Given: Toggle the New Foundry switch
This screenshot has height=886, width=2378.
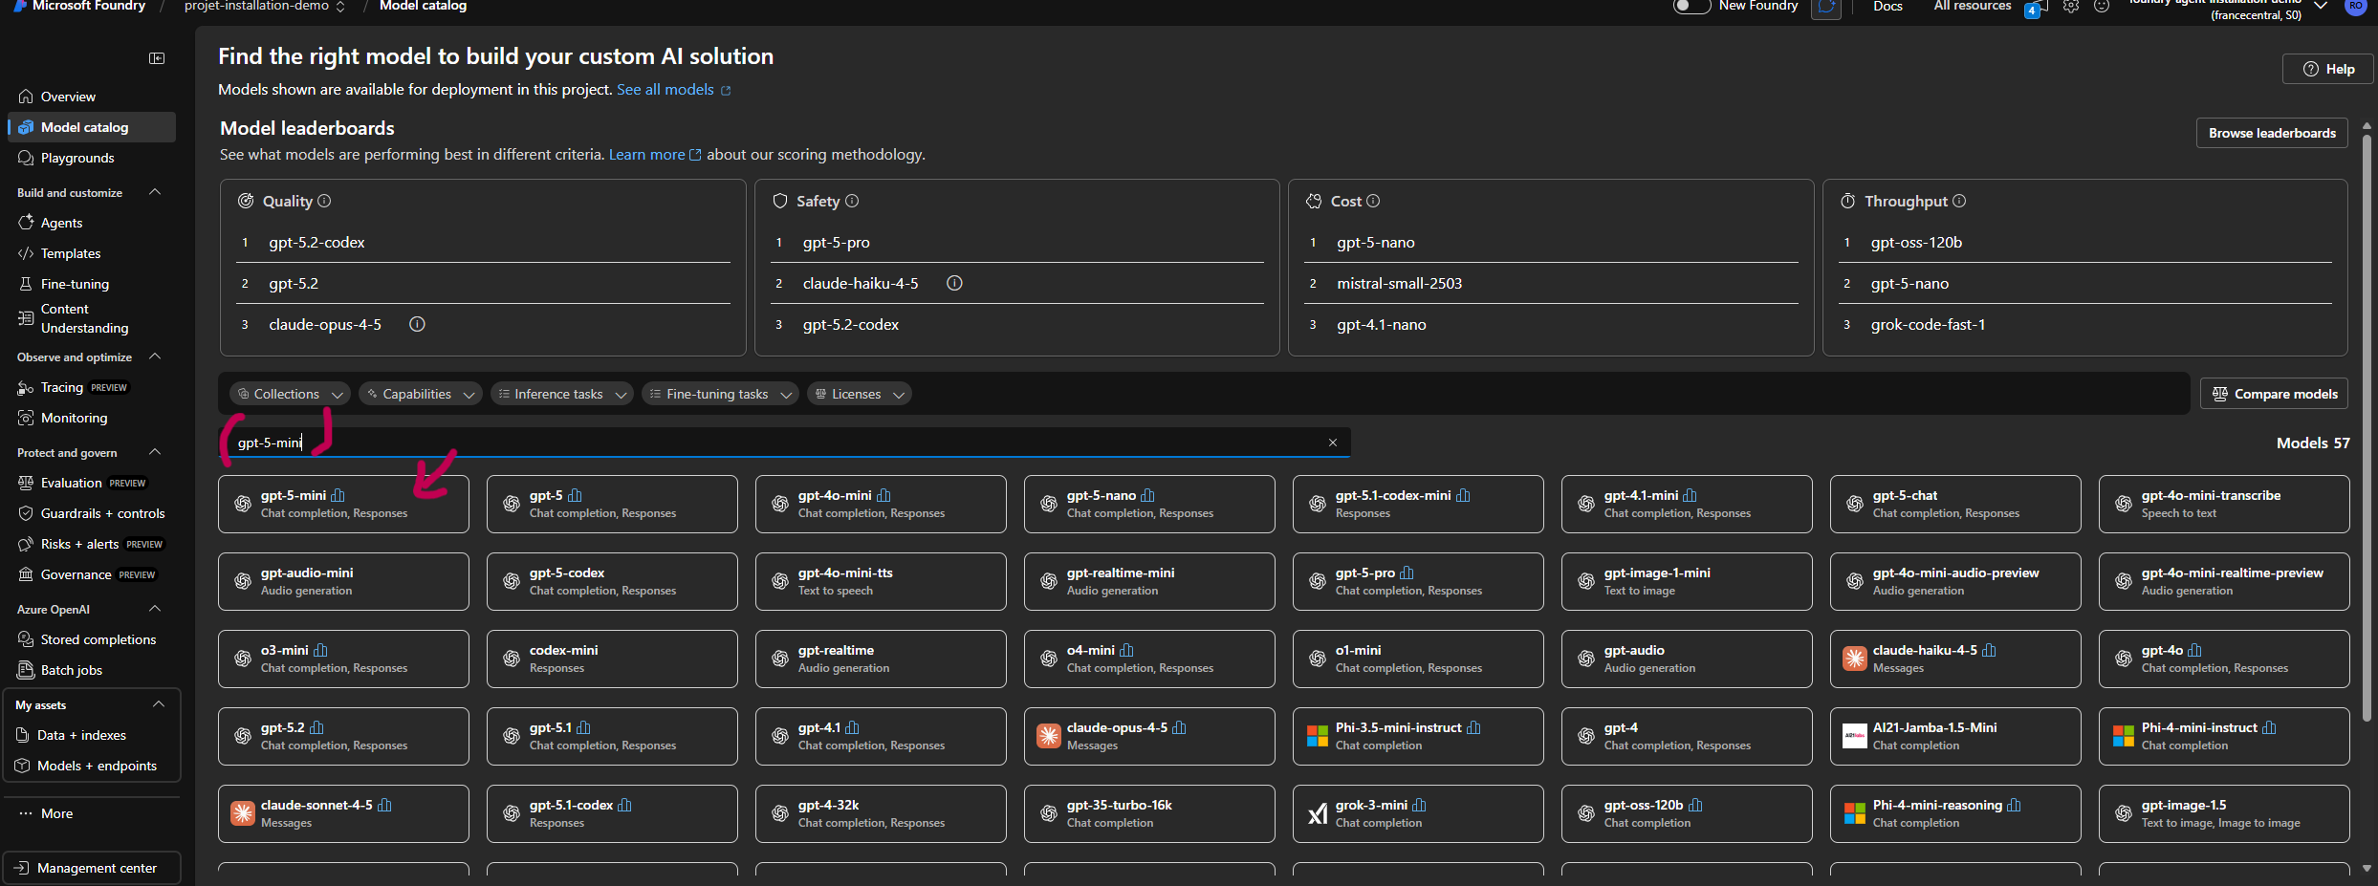Looking at the screenshot, I should pos(1691,6).
